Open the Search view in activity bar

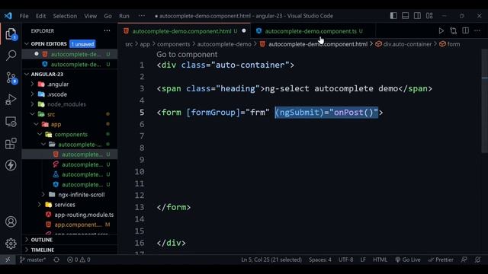tap(11, 56)
